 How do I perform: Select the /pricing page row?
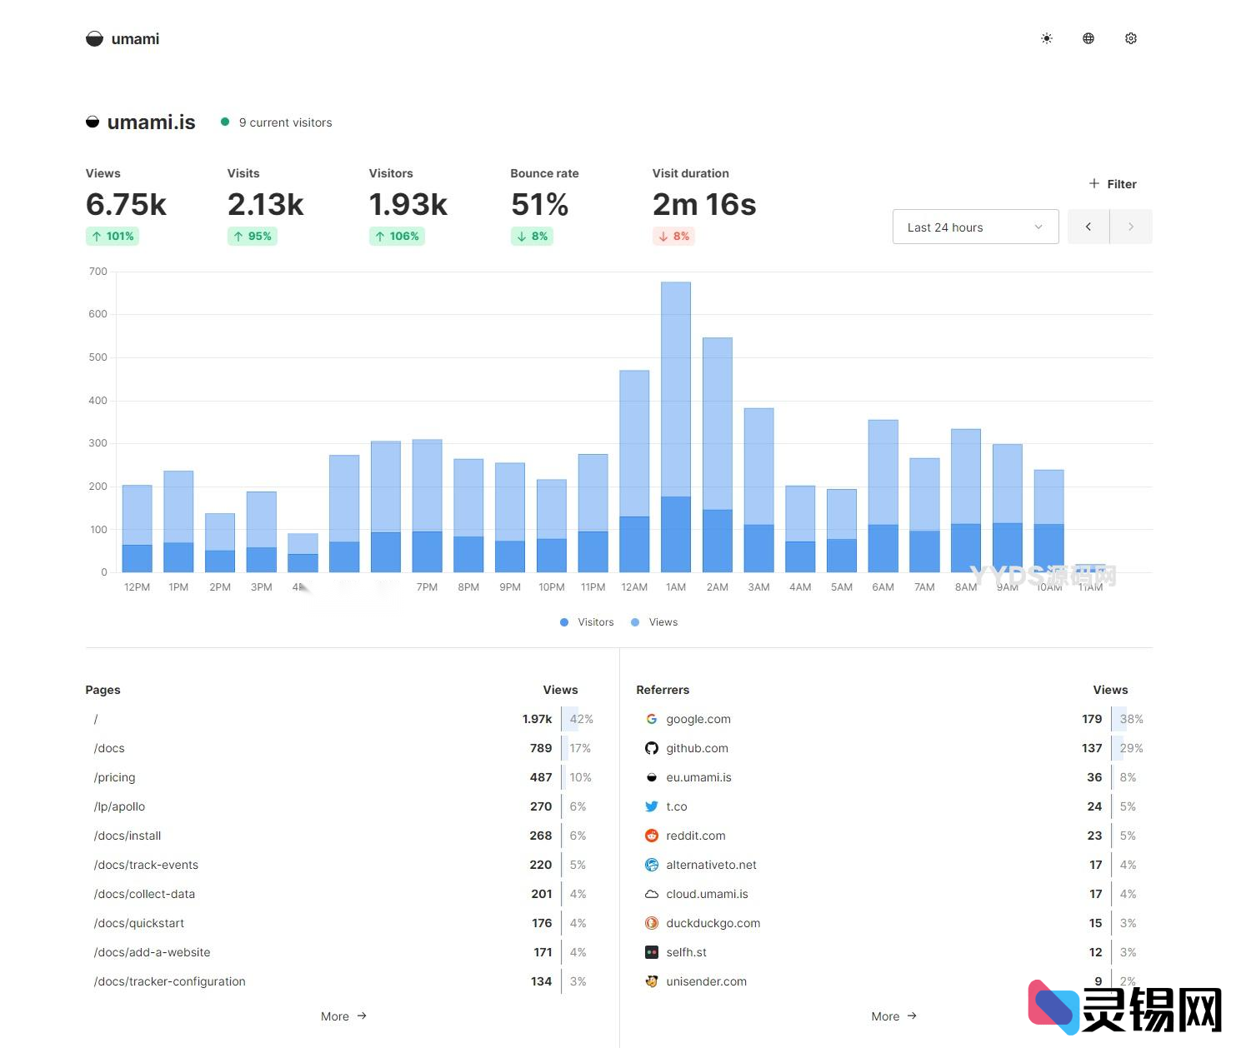tap(115, 777)
